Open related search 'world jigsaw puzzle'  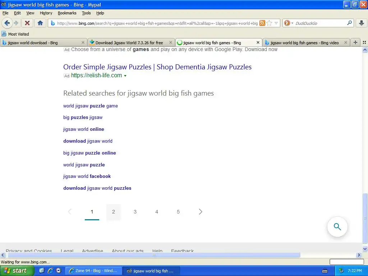point(84,165)
